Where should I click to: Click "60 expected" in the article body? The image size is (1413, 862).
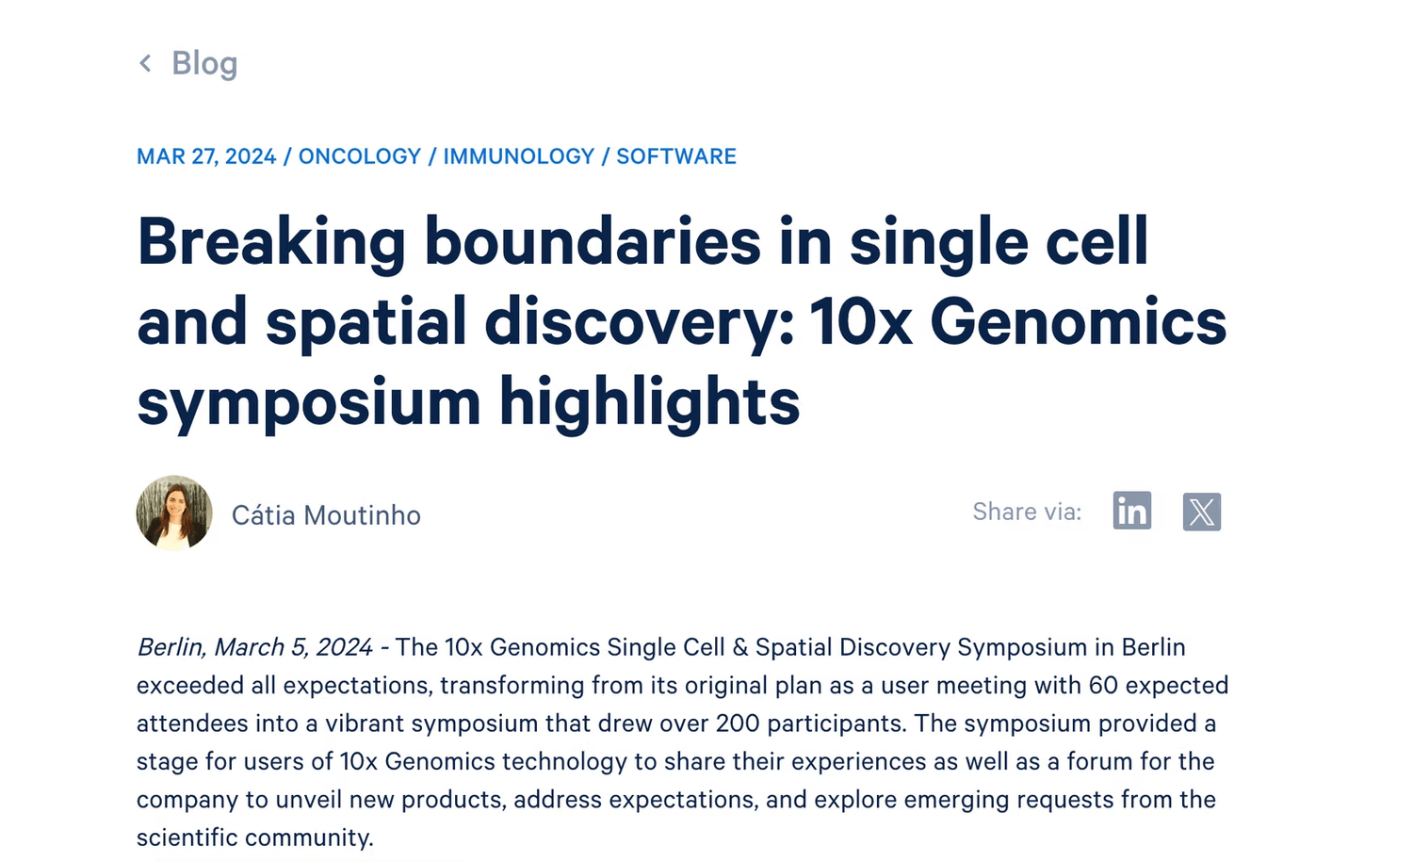pos(1158,685)
